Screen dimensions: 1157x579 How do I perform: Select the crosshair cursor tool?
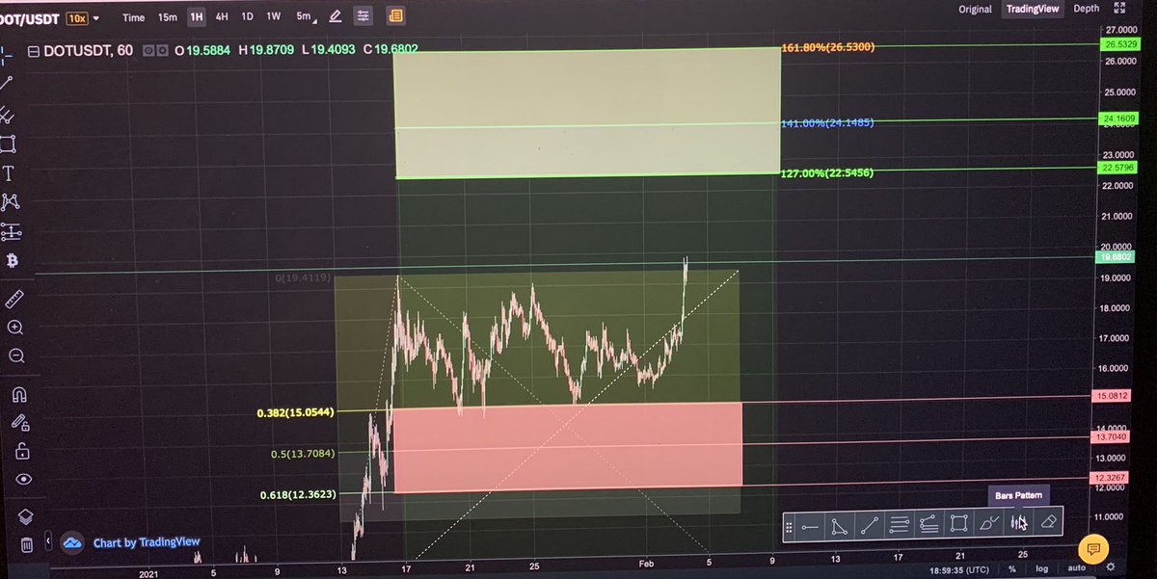tap(5, 54)
